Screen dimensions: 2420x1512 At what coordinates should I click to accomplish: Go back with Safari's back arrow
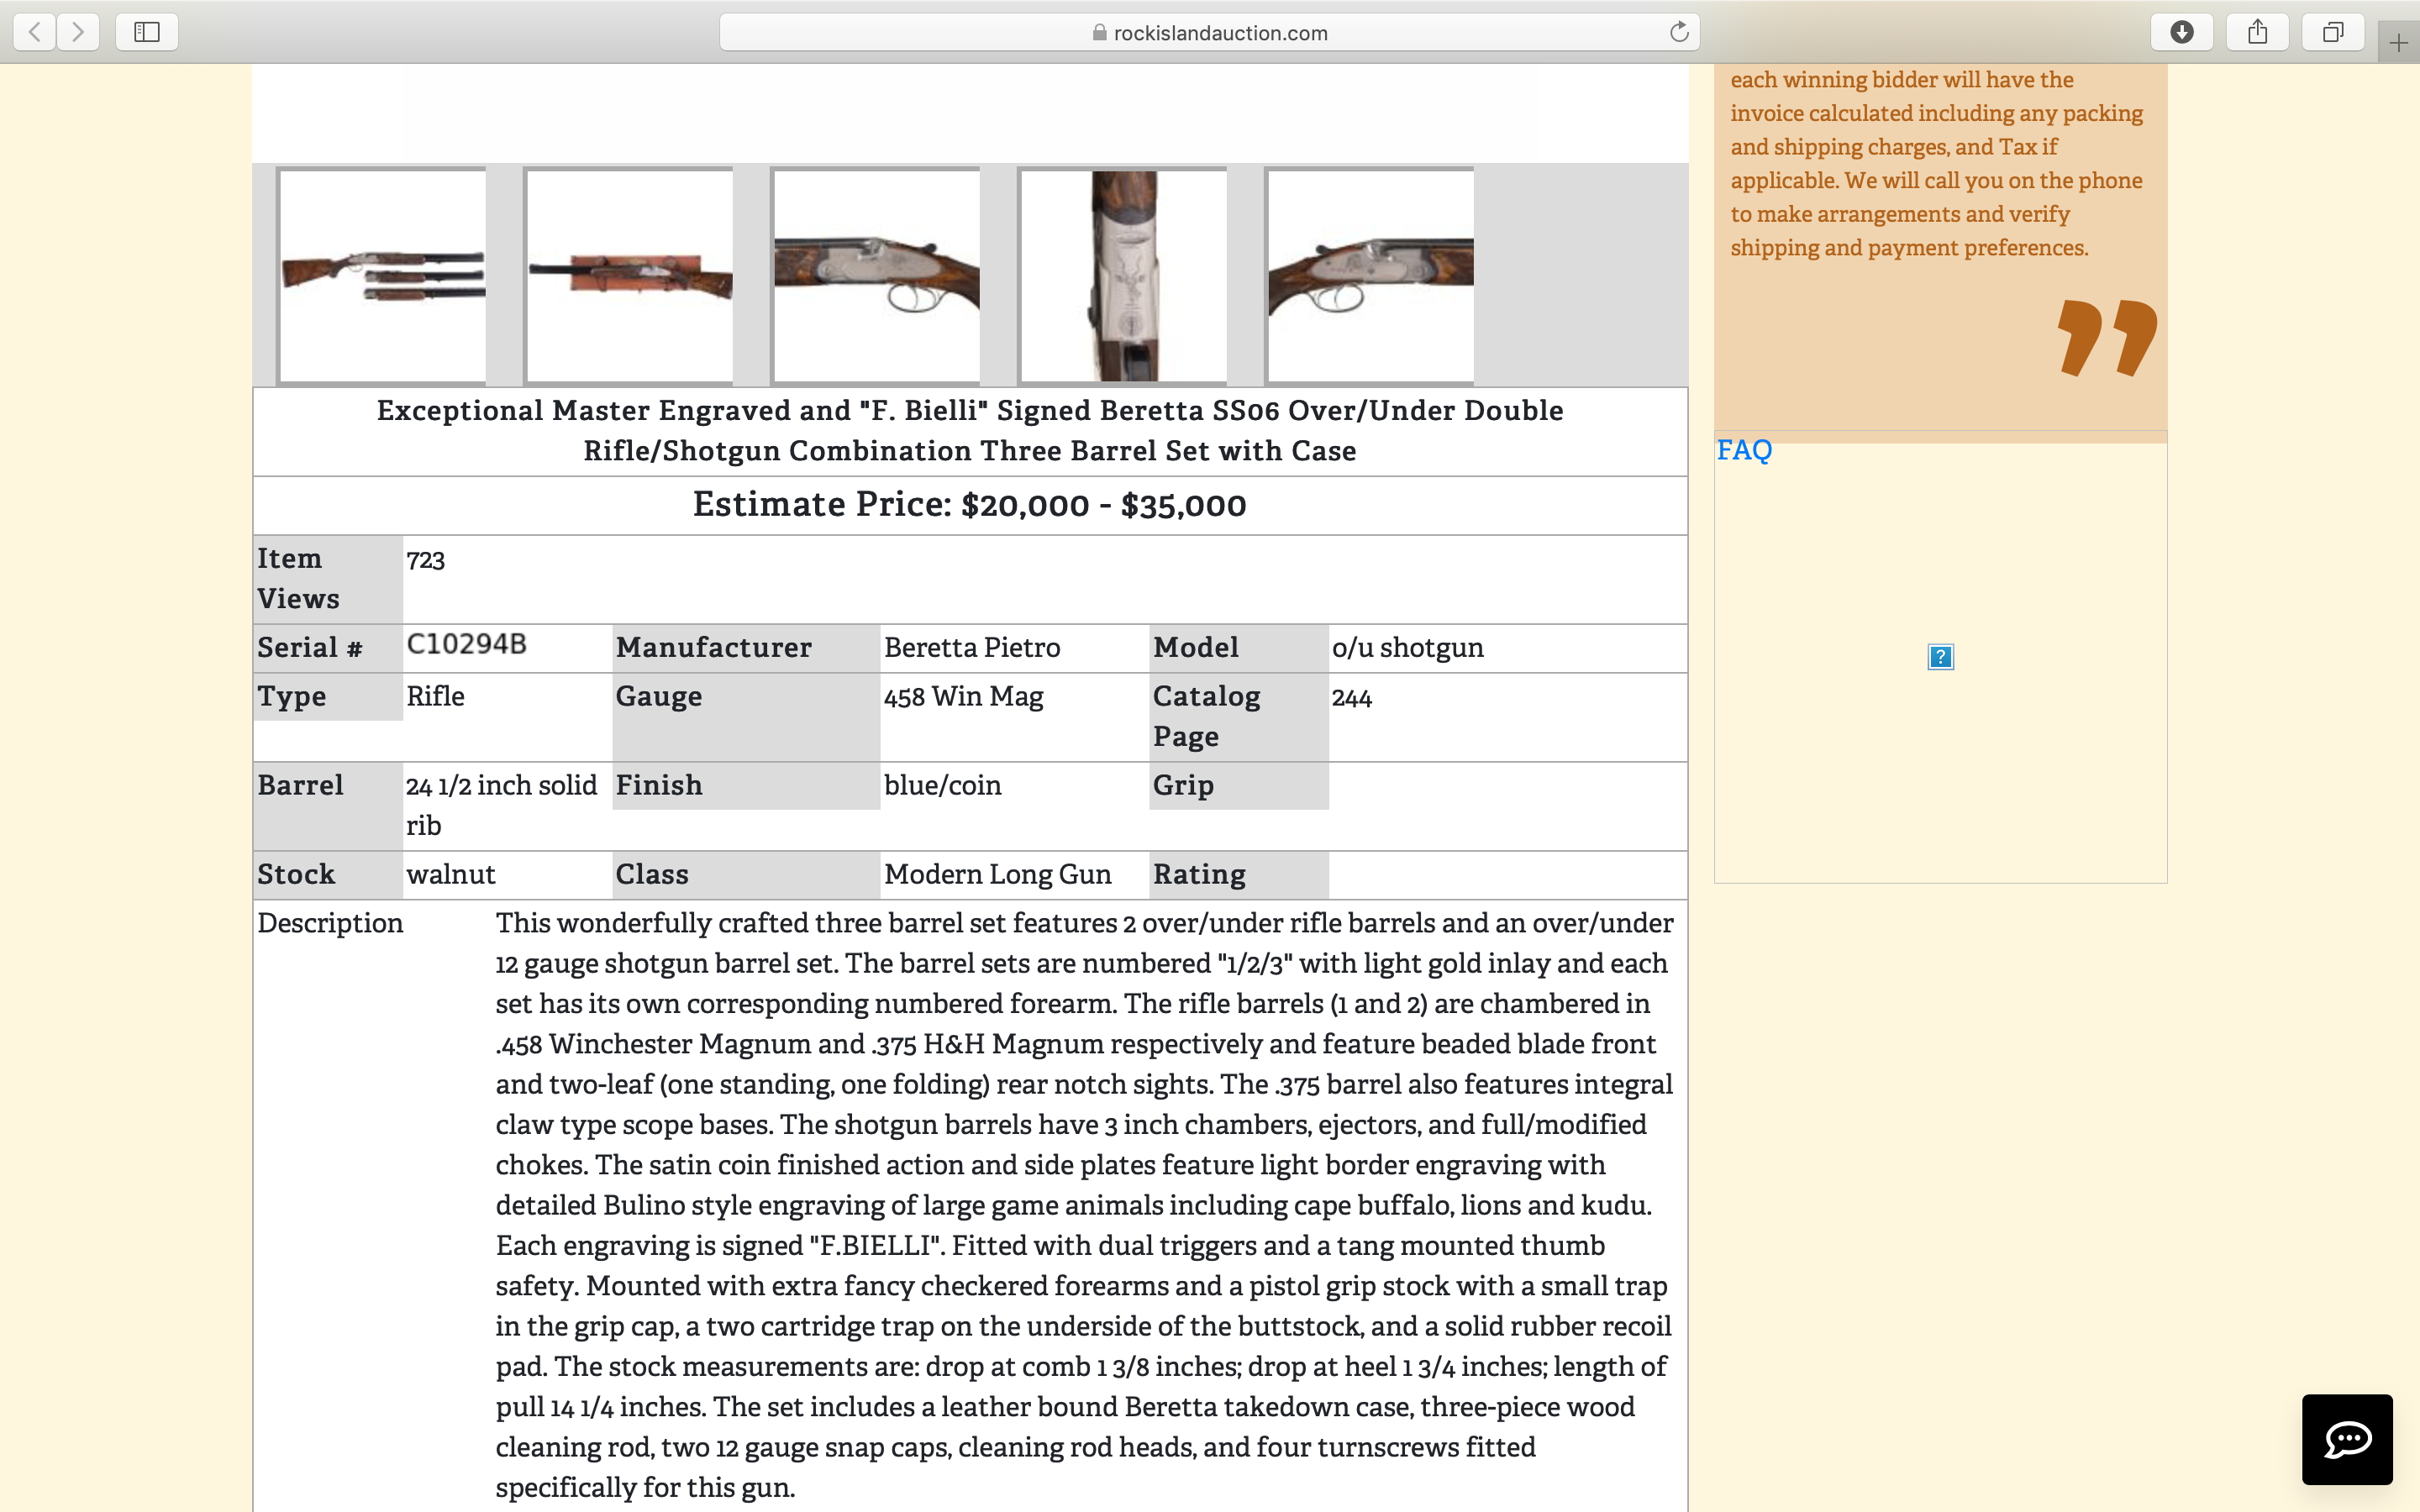(x=35, y=32)
